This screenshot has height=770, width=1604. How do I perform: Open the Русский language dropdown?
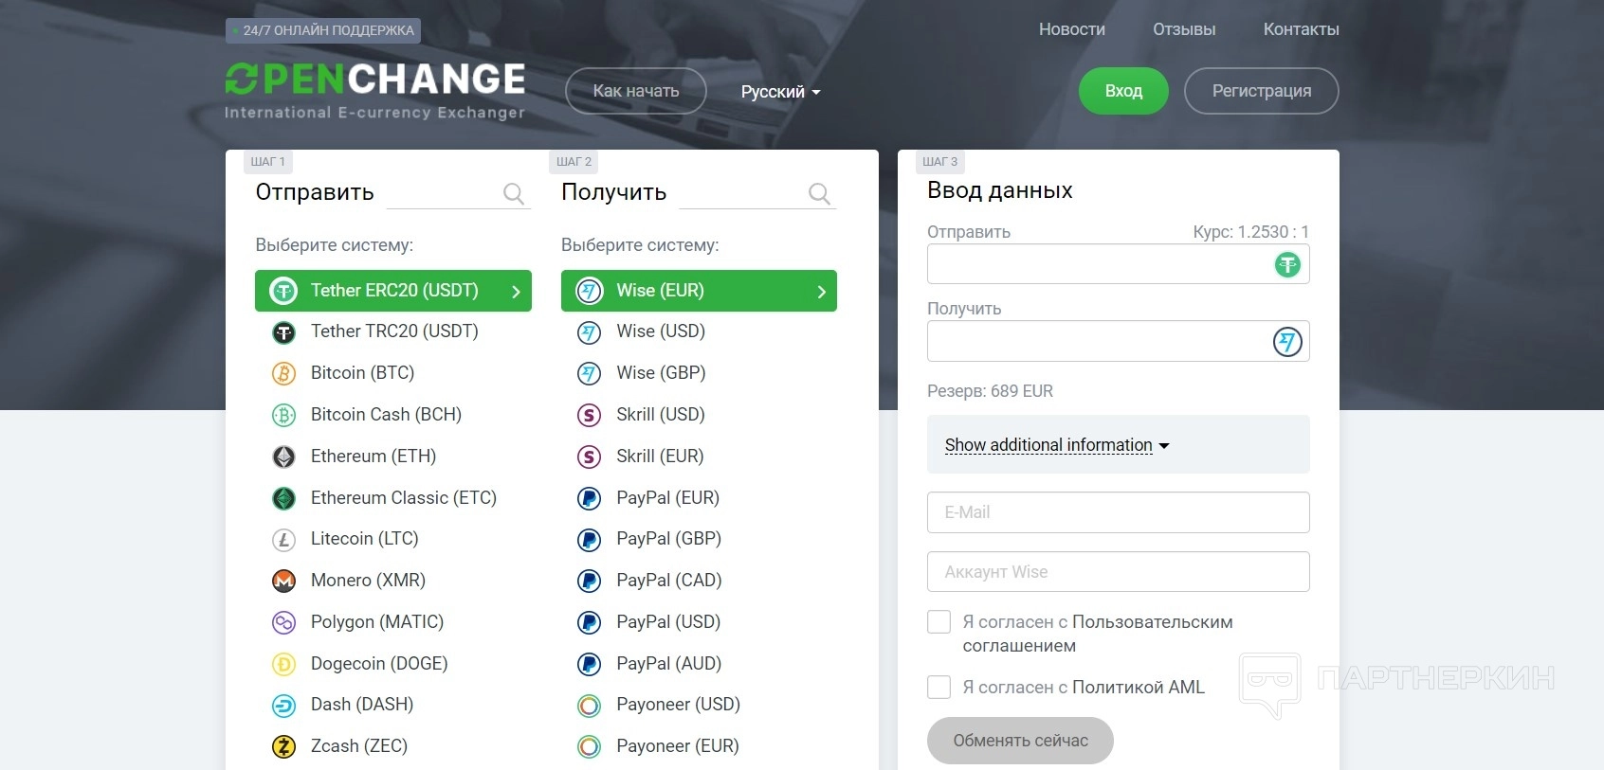click(780, 92)
